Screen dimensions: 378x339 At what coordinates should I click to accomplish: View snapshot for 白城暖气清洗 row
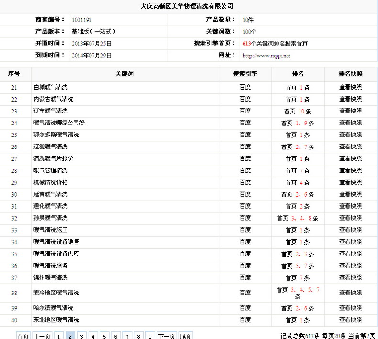(x=351, y=87)
